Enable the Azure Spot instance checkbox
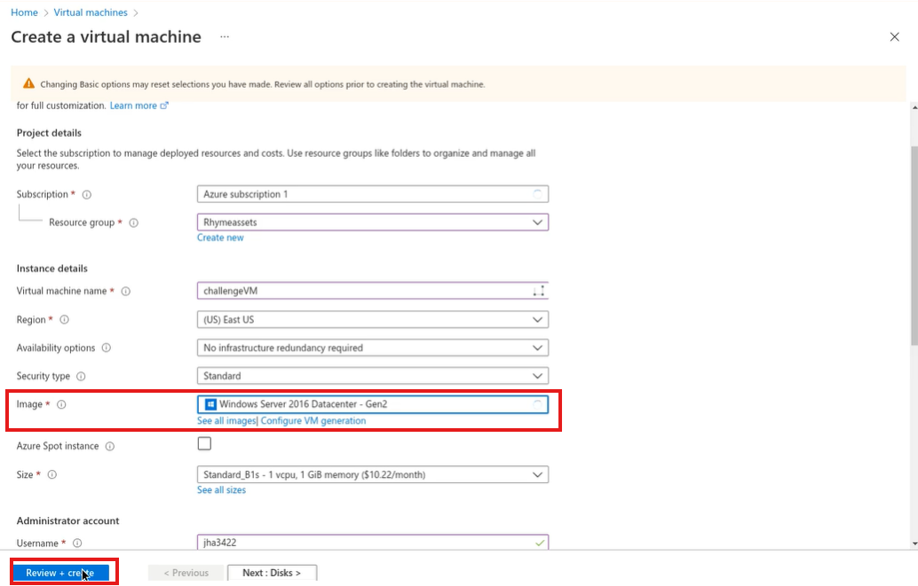This screenshot has width=918, height=586. tap(204, 444)
